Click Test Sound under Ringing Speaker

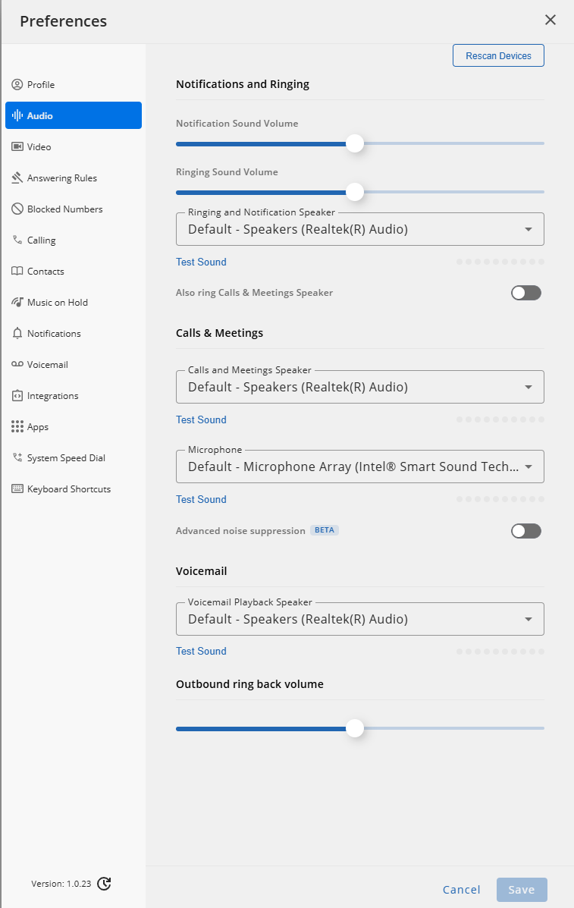pos(201,262)
